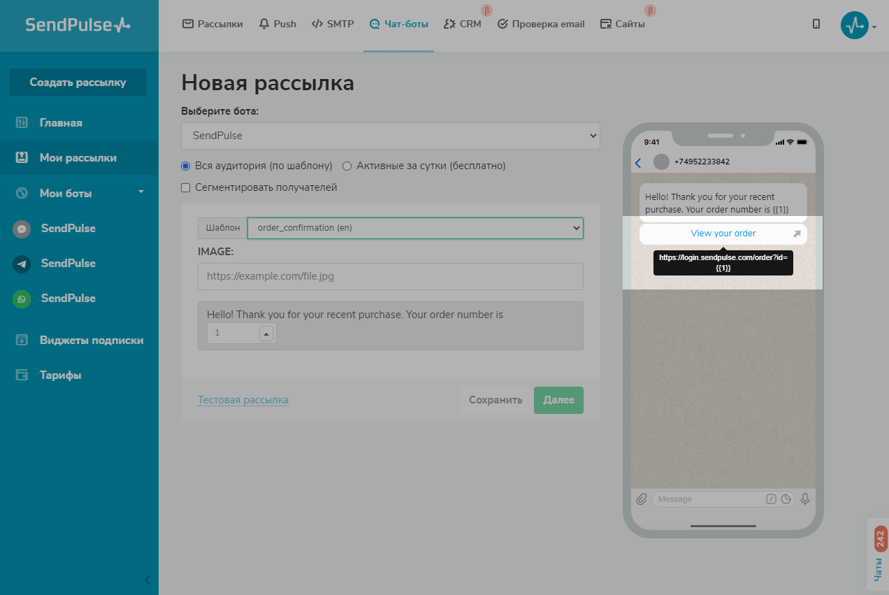This screenshot has width=889, height=595.
Task: Click the Шаблон label
Action: point(223,228)
